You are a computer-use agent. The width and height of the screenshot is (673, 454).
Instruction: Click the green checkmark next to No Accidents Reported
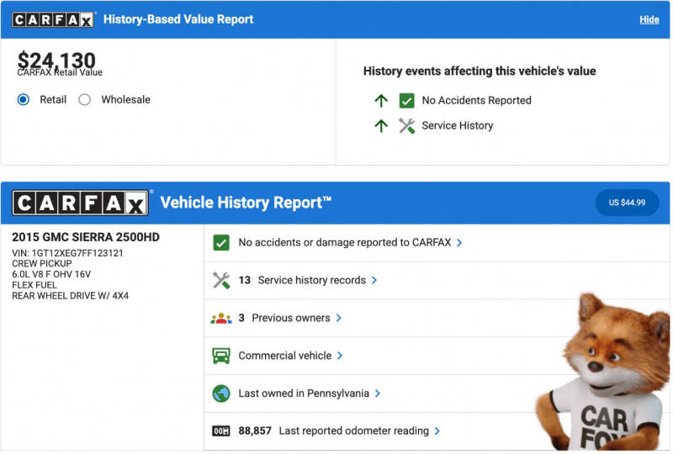pos(406,100)
